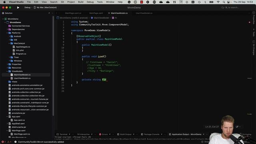
Task: Collapse the ViewModels folder
Action: [7, 71]
